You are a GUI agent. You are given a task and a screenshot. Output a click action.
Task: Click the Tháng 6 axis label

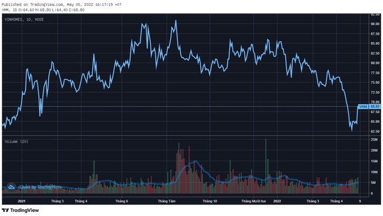point(121,201)
